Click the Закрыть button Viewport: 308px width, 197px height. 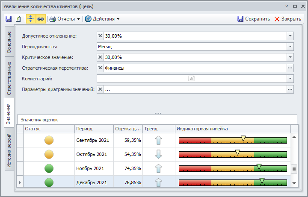[x=288, y=19]
